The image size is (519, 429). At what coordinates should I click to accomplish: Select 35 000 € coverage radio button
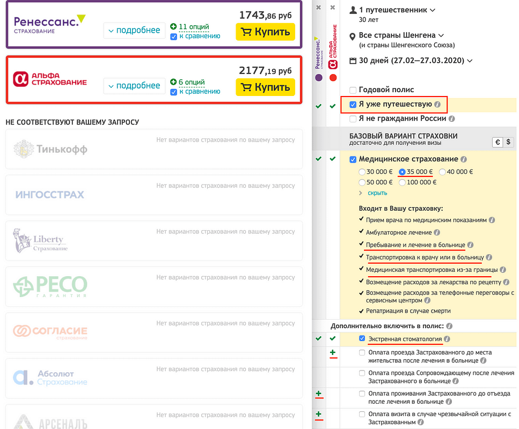402,172
